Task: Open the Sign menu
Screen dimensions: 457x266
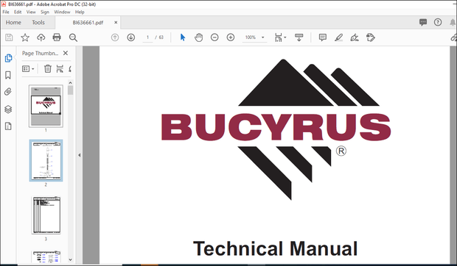Action: tap(45, 12)
